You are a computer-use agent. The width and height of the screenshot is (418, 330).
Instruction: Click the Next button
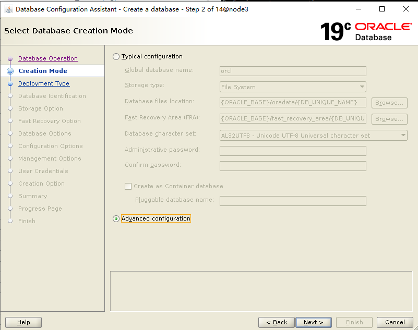(314, 322)
